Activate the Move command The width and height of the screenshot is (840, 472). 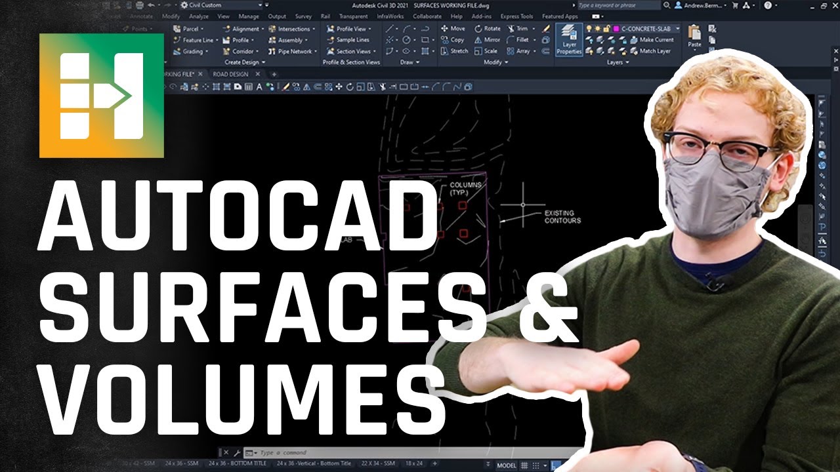(453, 29)
